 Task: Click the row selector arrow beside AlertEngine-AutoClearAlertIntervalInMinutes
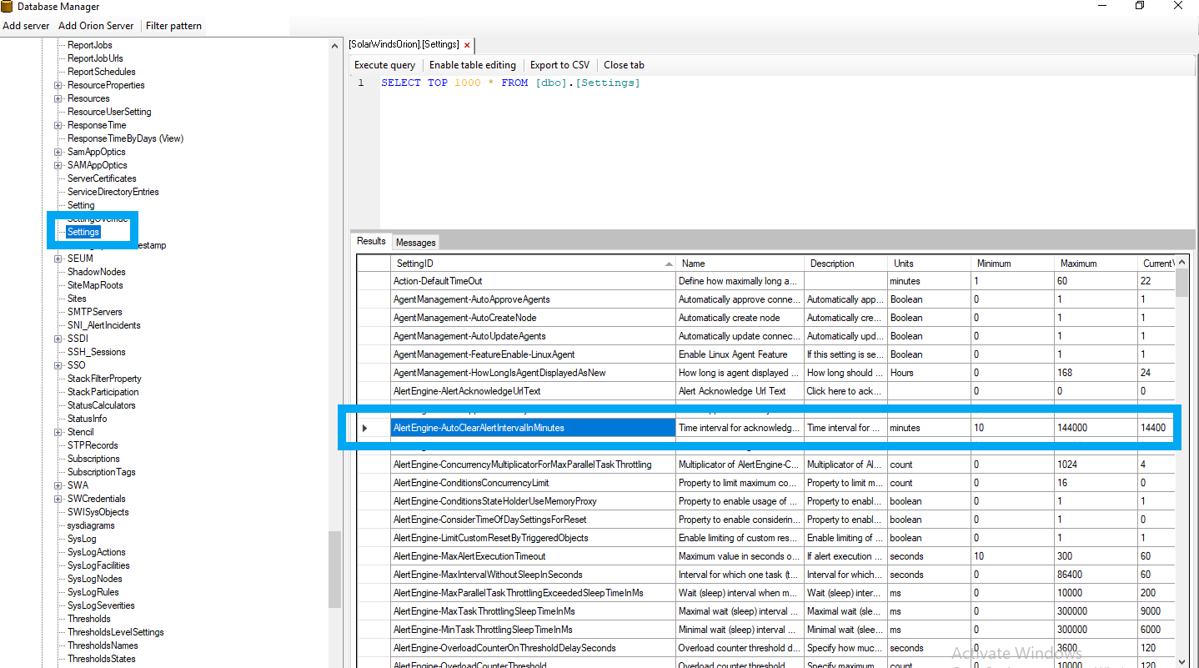click(x=364, y=427)
